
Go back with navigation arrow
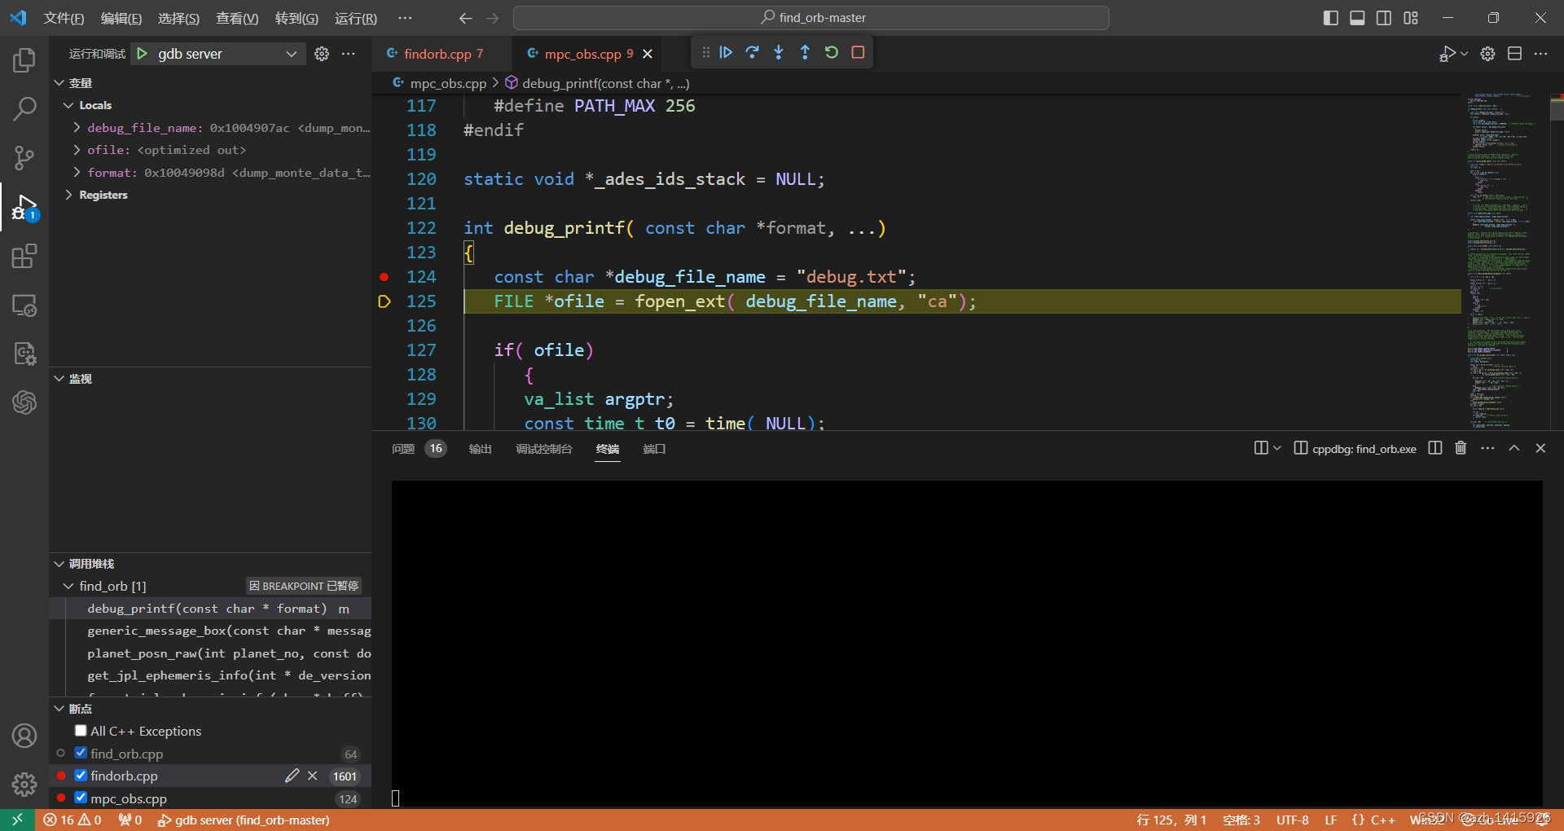(465, 18)
